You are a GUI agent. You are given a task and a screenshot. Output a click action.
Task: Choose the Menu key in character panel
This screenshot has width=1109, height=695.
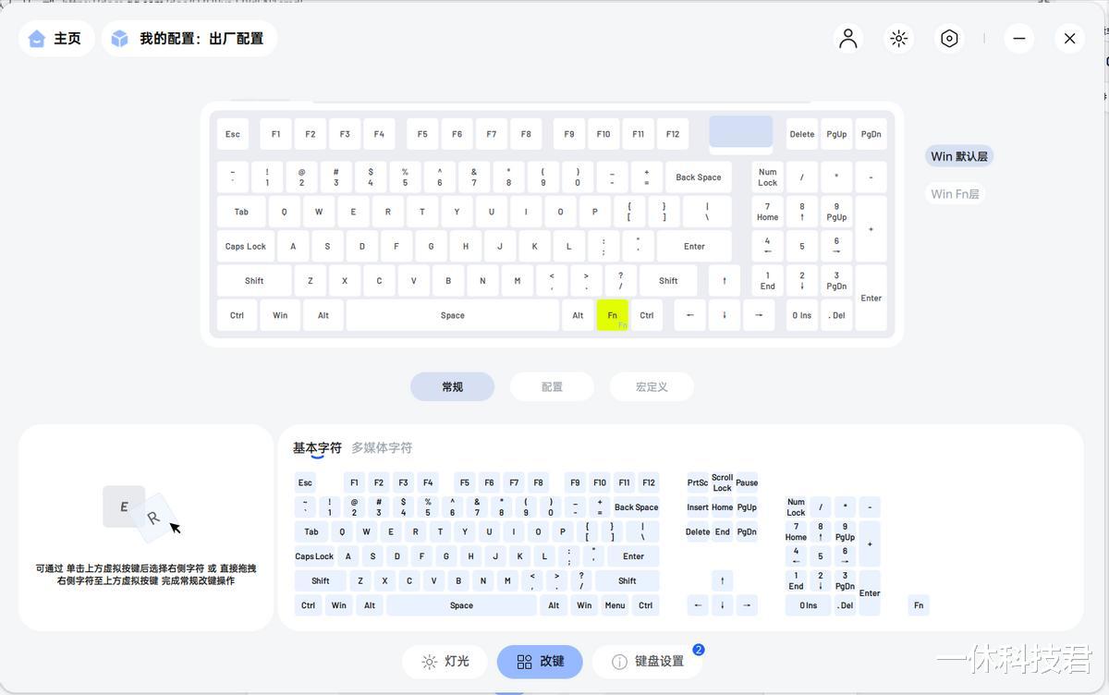click(x=615, y=605)
